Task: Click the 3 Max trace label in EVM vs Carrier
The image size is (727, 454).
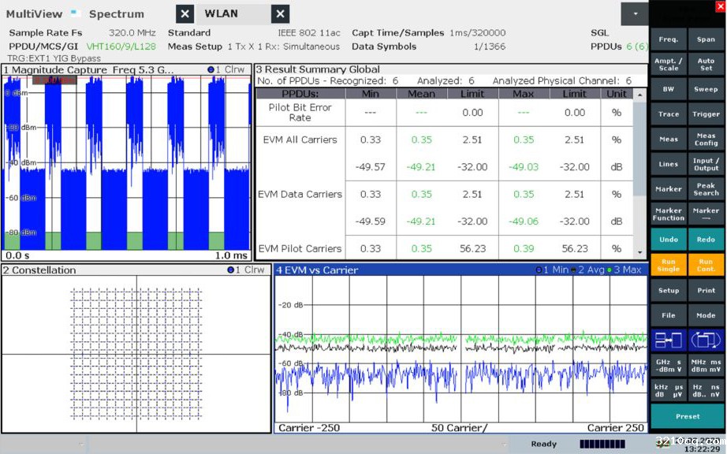Action: coord(624,270)
